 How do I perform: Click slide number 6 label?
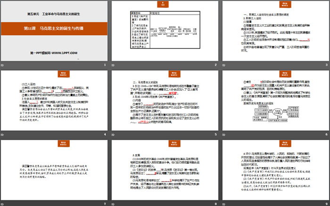coord(326,135)
